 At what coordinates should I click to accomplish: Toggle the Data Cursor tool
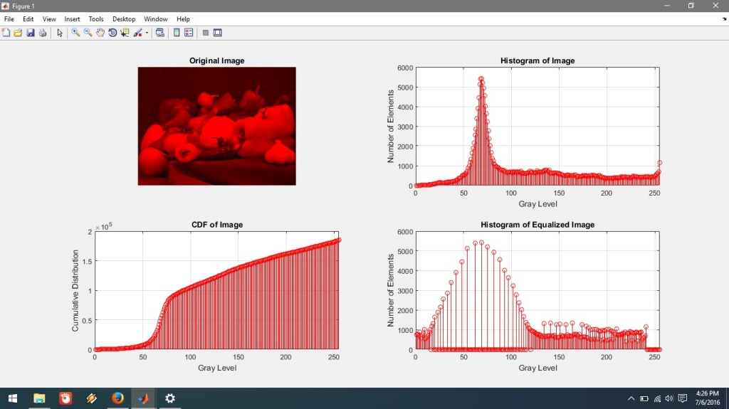125,33
